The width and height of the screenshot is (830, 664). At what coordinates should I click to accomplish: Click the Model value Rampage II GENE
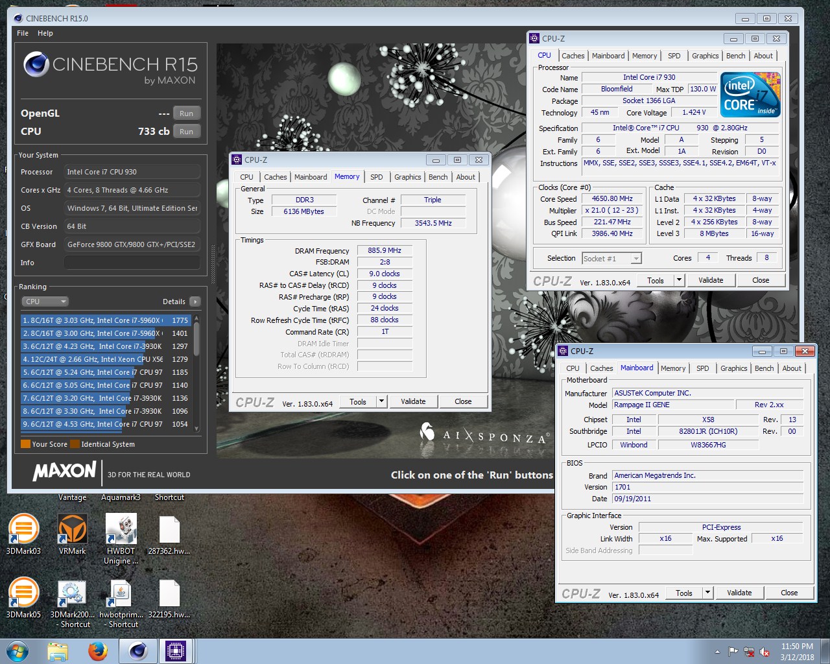673,405
